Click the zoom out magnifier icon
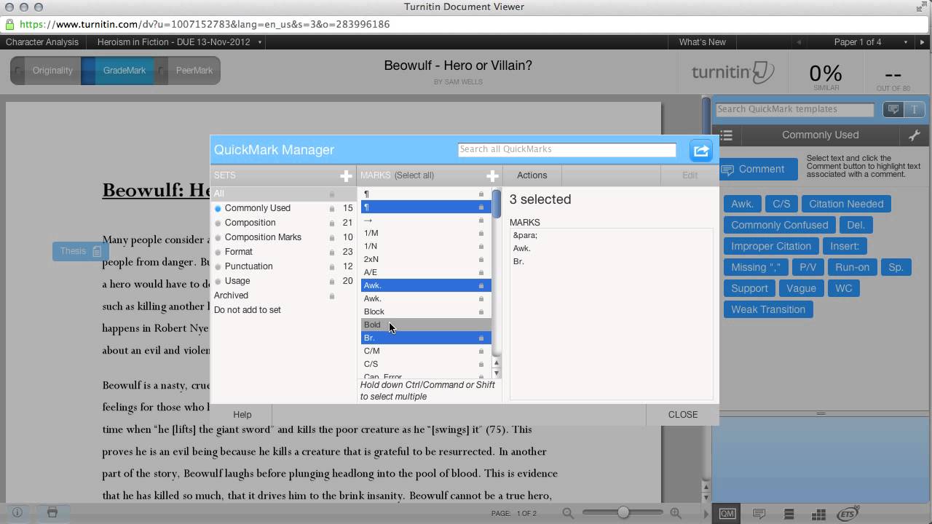 [x=568, y=513]
